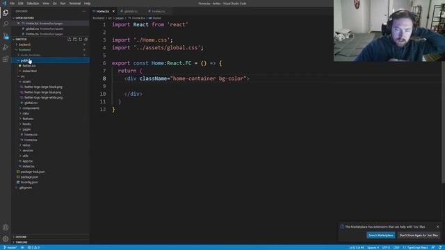Click the Ln 8, Col position indicator

tap(357, 247)
